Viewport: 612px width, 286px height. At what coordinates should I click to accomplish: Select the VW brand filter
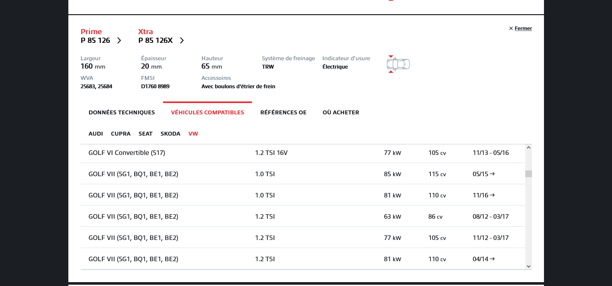(193, 134)
